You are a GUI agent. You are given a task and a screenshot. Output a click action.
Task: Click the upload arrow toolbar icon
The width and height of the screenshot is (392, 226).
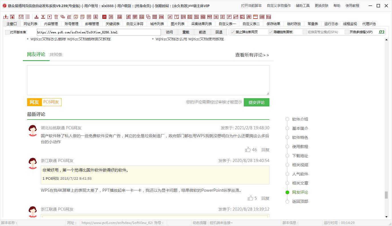[x=43, y=17]
